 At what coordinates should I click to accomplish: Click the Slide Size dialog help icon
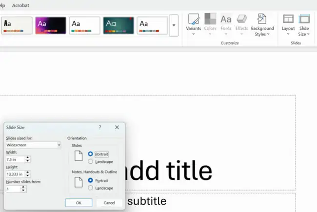100,127
